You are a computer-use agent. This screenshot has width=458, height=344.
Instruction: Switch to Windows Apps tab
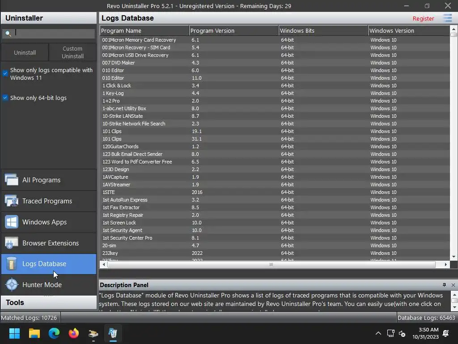48,222
